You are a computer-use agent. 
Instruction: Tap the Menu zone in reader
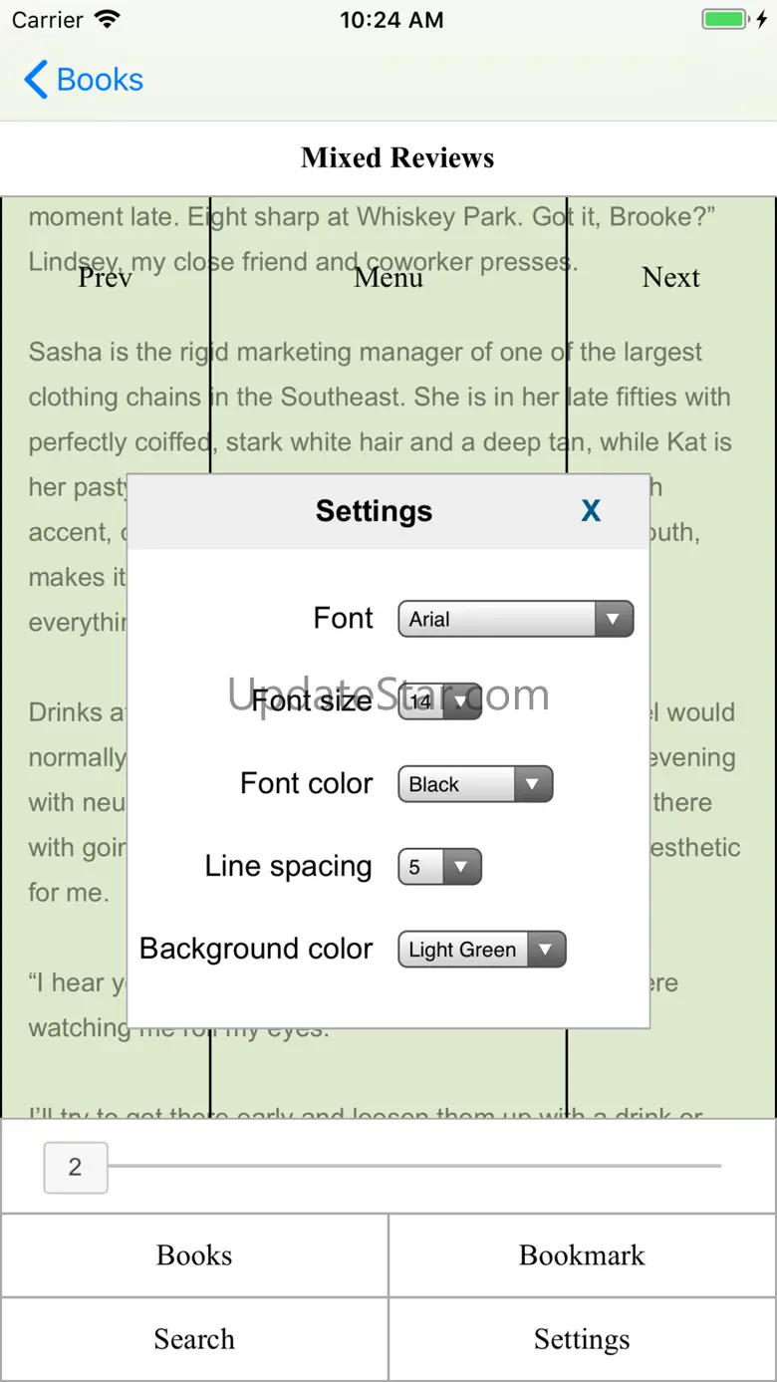388,277
